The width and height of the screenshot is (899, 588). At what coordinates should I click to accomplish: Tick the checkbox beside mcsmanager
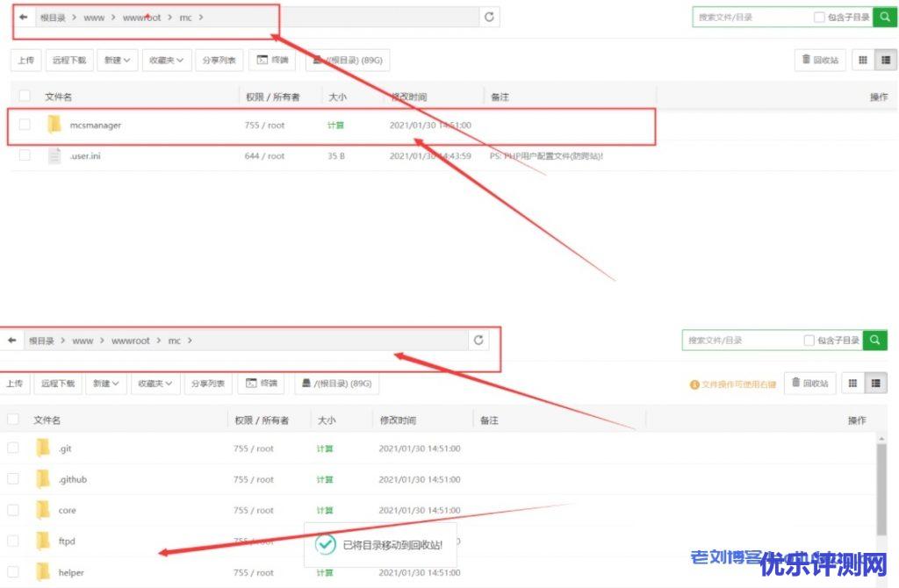click(25, 125)
